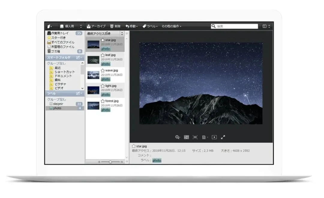The width and height of the screenshot is (324, 198).
Task: Open the ショートカット smart folder
Action: (x=62, y=72)
